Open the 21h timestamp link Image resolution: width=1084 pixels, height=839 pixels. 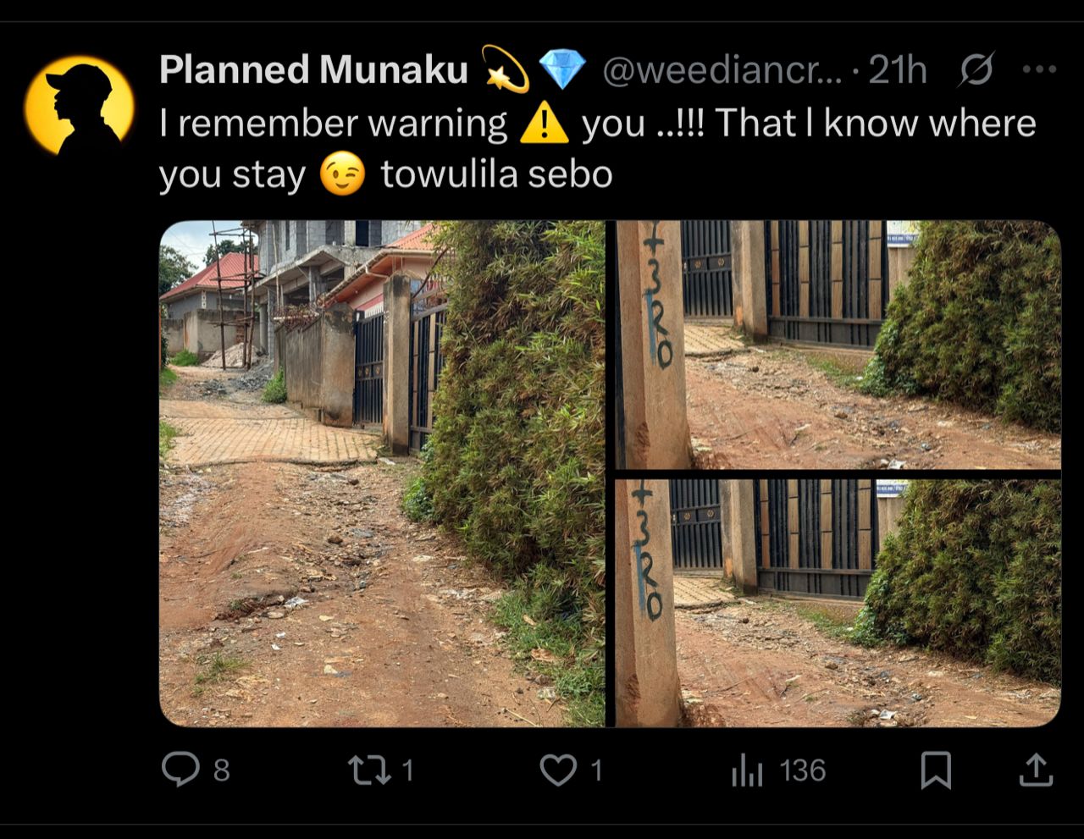click(x=898, y=70)
